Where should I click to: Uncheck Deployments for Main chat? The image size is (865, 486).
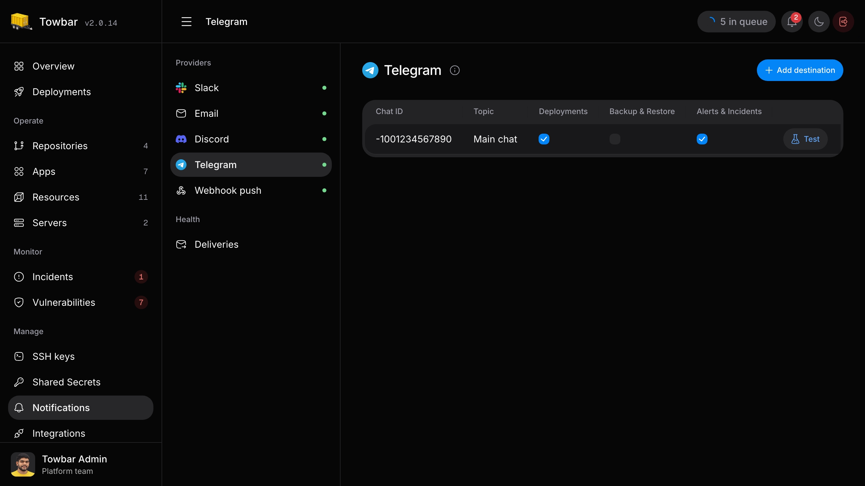pyautogui.click(x=544, y=139)
